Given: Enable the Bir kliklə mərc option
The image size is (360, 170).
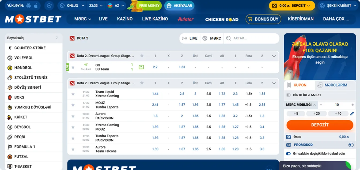Looking at the screenshot, I should (288, 95).
